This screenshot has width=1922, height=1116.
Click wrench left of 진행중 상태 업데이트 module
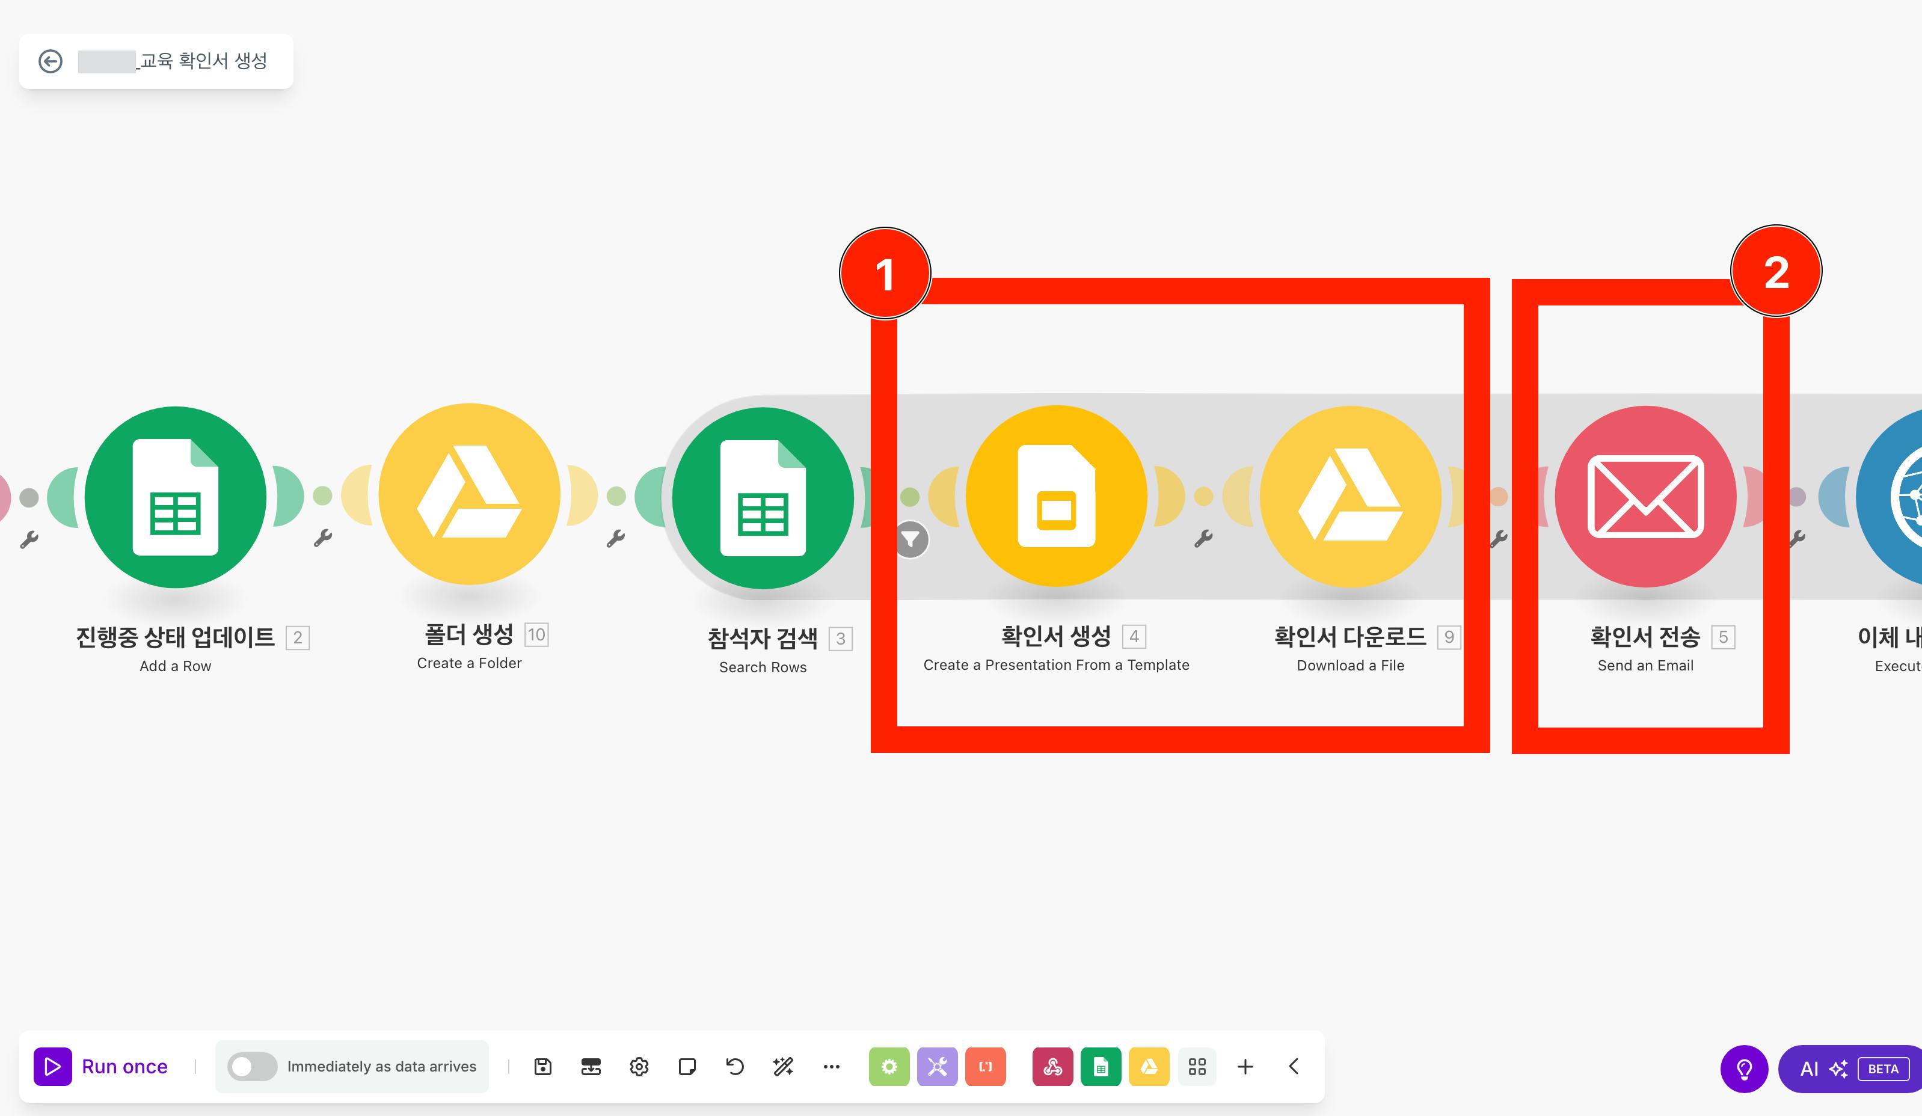coord(29,540)
